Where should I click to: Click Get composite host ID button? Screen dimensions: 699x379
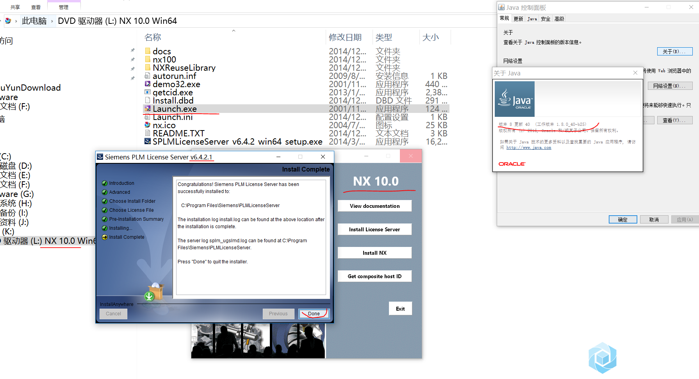(374, 276)
